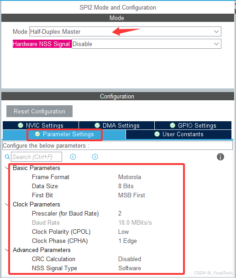This screenshot has width=236, height=278.
Task: Collapse the Advanced Parameters group
Action: [7, 250]
